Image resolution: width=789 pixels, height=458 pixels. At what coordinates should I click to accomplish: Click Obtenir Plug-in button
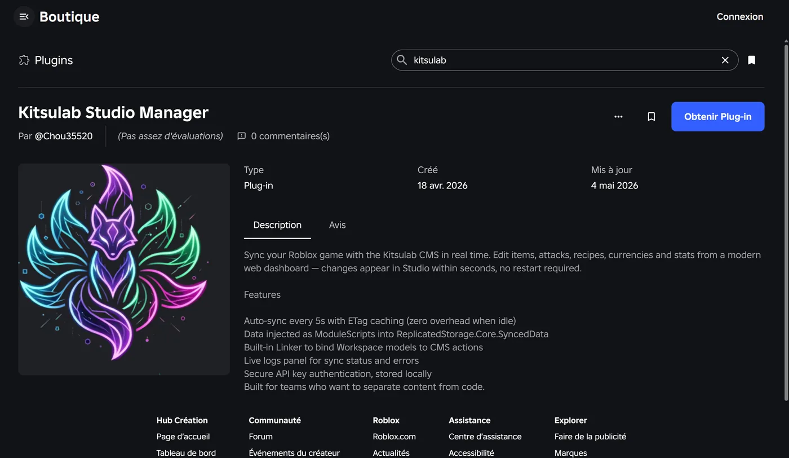pos(717,117)
